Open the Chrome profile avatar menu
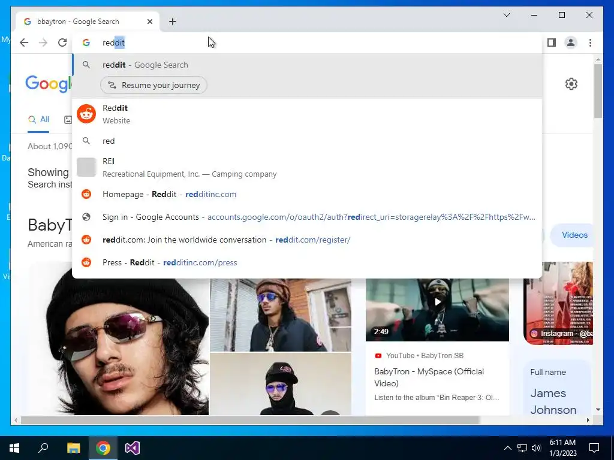 (571, 43)
